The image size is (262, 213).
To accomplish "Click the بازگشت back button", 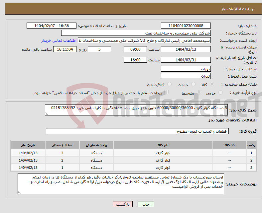I will 123,204.
